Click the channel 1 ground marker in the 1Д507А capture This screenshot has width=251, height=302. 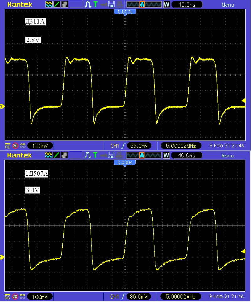pos(2,257)
